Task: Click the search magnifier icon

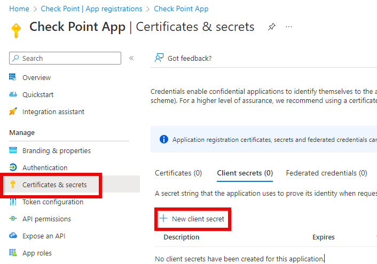Action: tap(15, 58)
